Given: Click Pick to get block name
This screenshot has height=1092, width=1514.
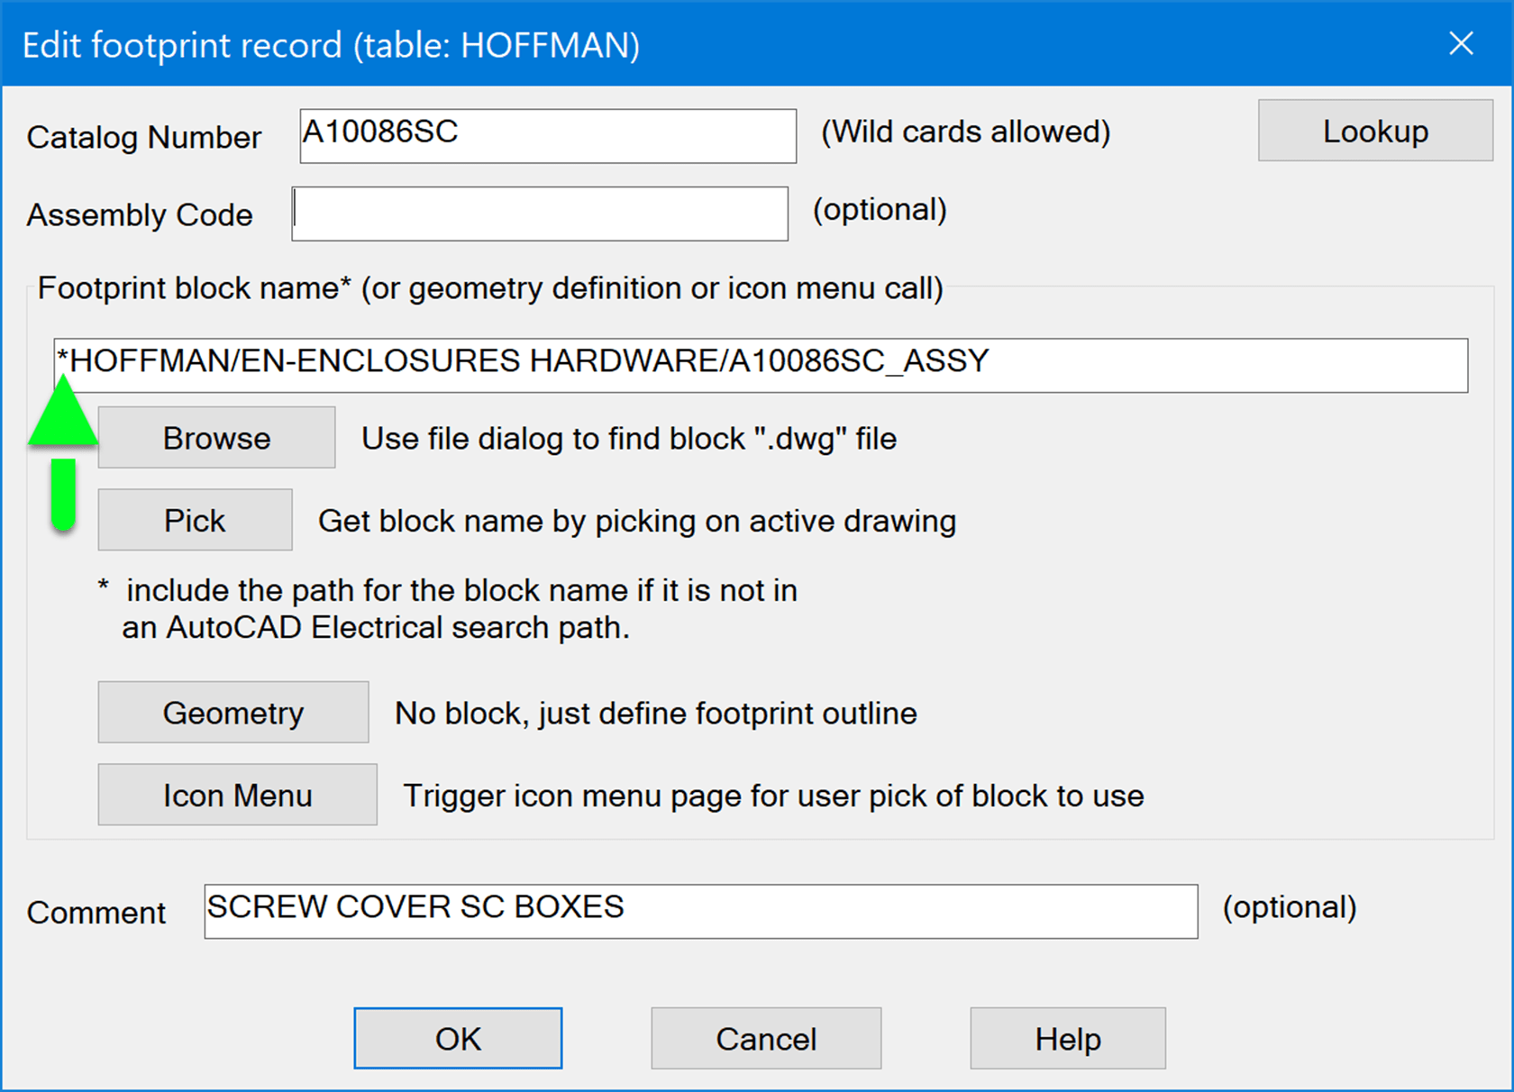Looking at the screenshot, I should click(195, 520).
